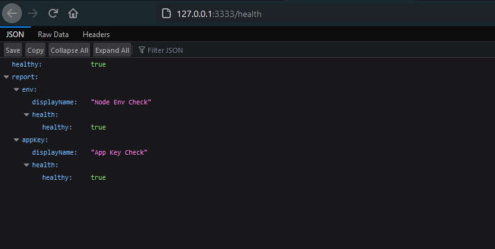Collapse the health node under appKey

[26, 165]
